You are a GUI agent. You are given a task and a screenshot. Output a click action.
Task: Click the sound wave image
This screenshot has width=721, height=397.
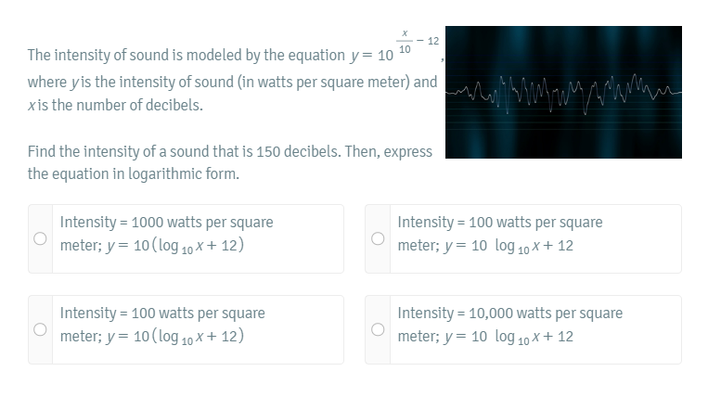pos(563,92)
